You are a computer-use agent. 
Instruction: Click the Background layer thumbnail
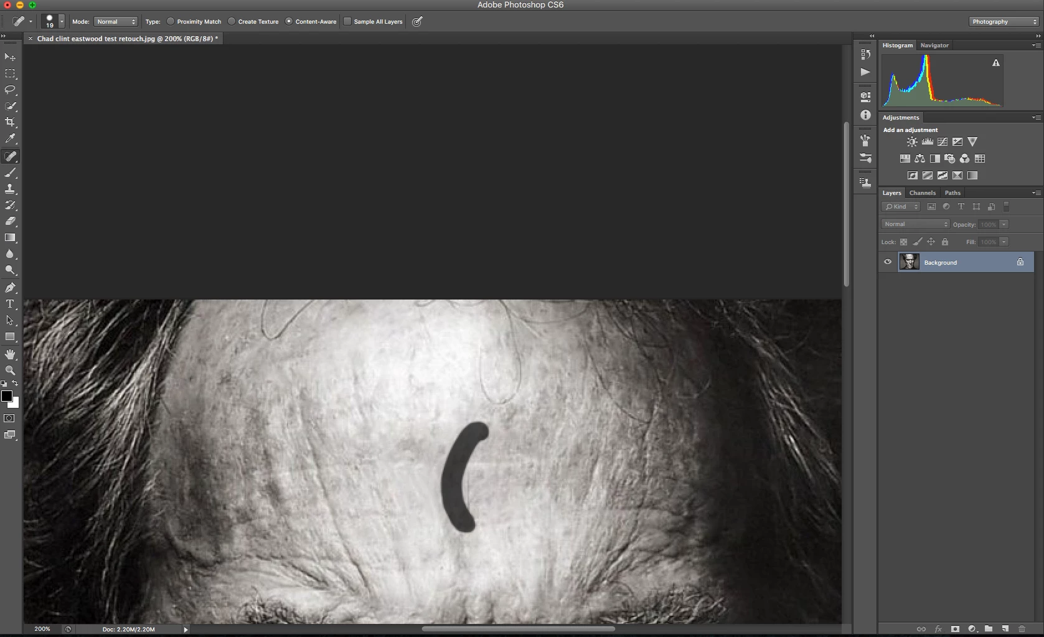point(909,262)
